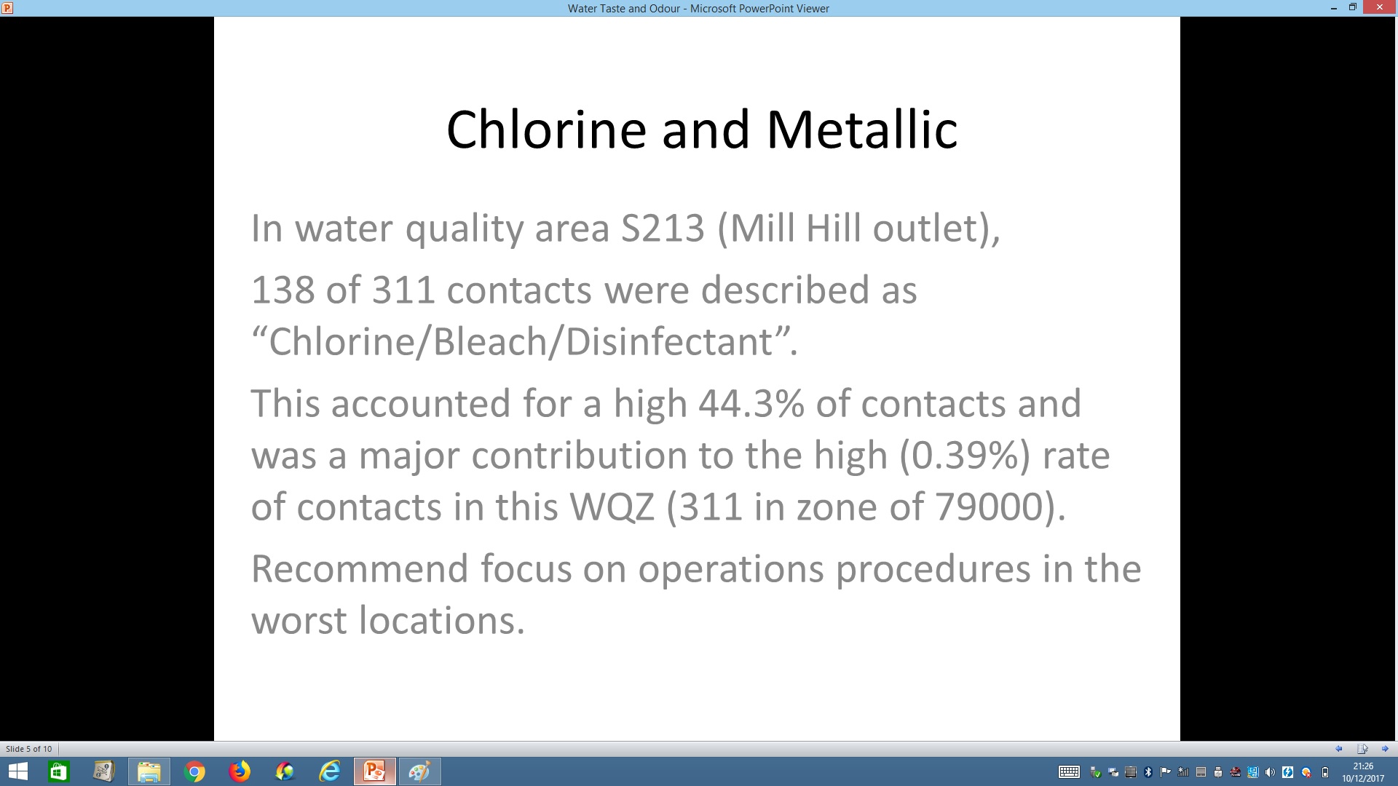The image size is (1398, 786).
Task: Click the Slide 5 of 10 indicator
Action: coord(29,749)
